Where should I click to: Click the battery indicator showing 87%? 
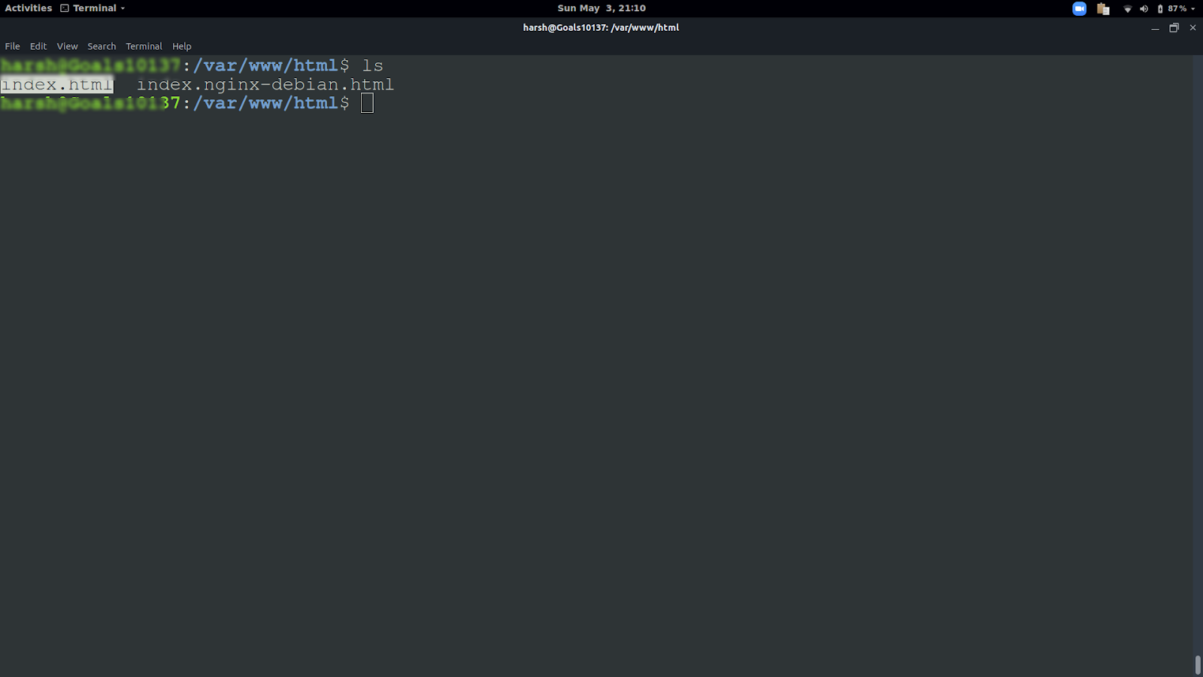(1172, 8)
